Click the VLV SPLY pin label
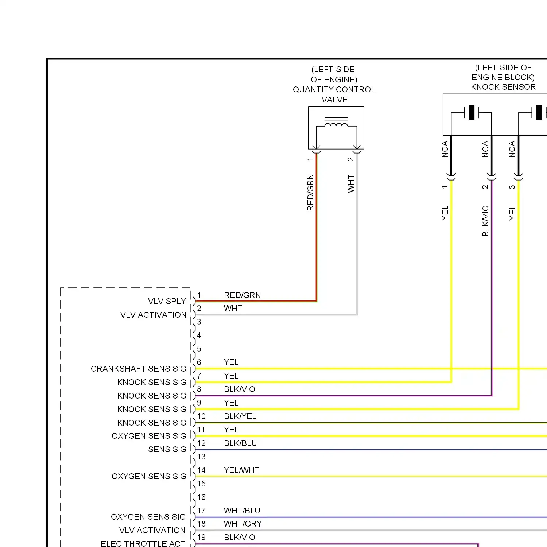The image size is (547, 547). [167, 301]
